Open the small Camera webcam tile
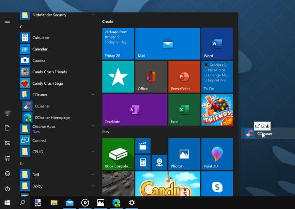295x209 pixels. pos(159,162)
